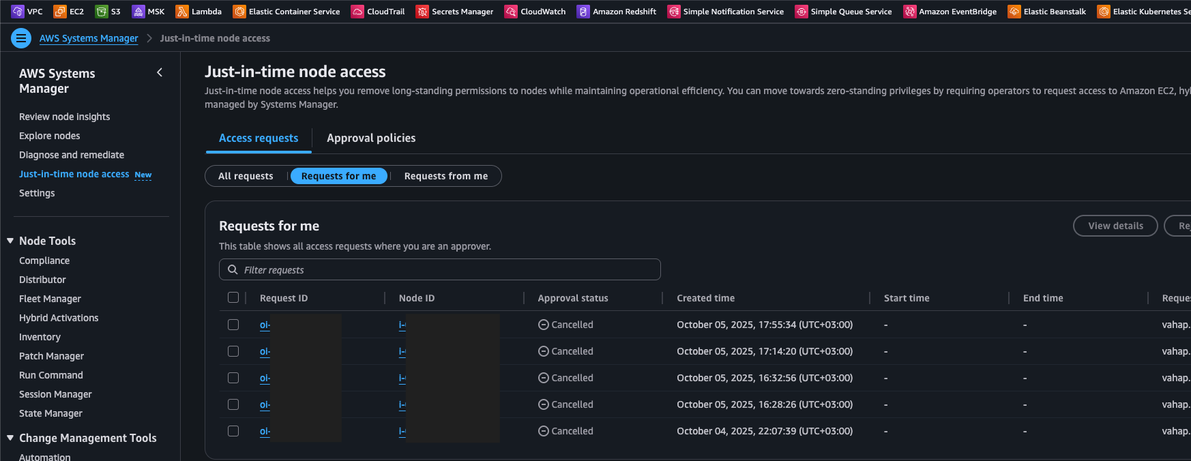Click the View details button
This screenshot has width=1191, height=461.
click(1115, 226)
